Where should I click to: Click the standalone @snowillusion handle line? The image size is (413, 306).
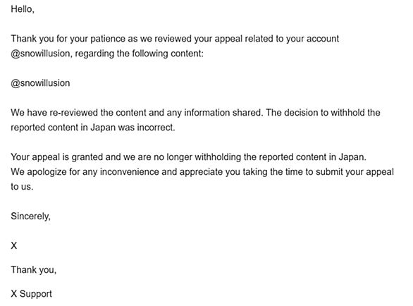pyautogui.click(x=40, y=83)
